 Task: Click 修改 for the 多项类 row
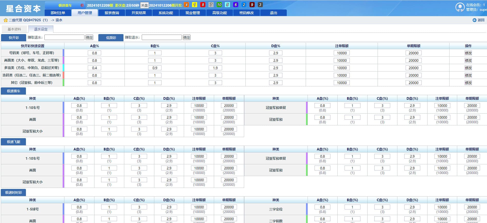click(468, 68)
